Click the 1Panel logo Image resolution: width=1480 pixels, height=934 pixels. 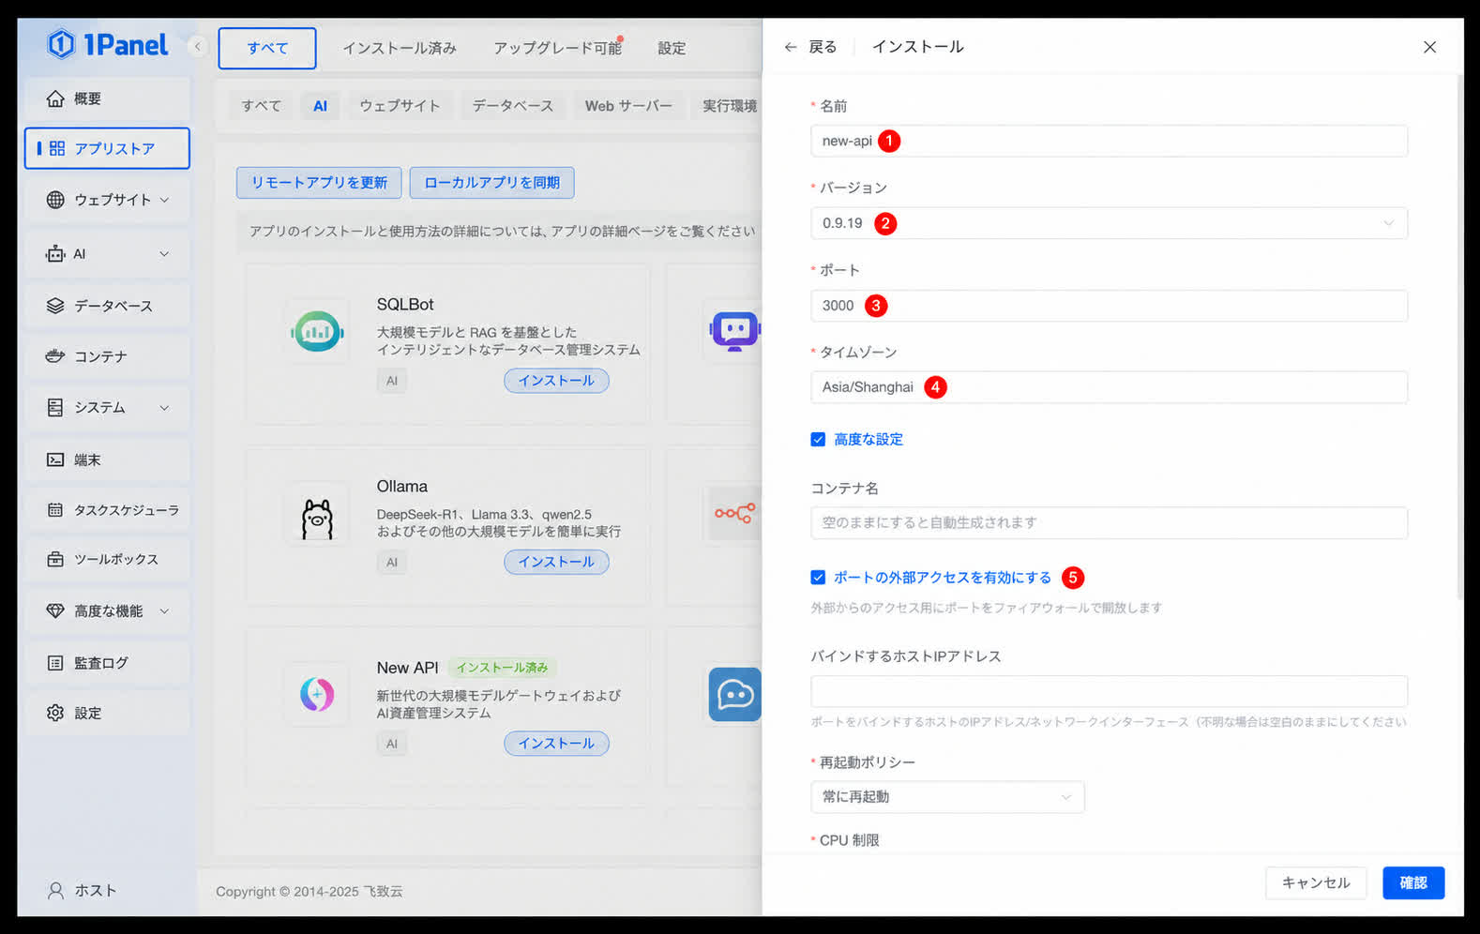pyautogui.click(x=107, y=44)
